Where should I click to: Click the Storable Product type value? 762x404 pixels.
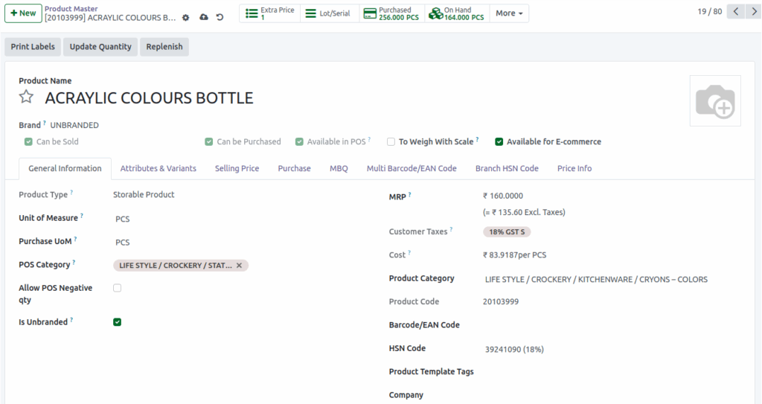(x=144, y=194)
